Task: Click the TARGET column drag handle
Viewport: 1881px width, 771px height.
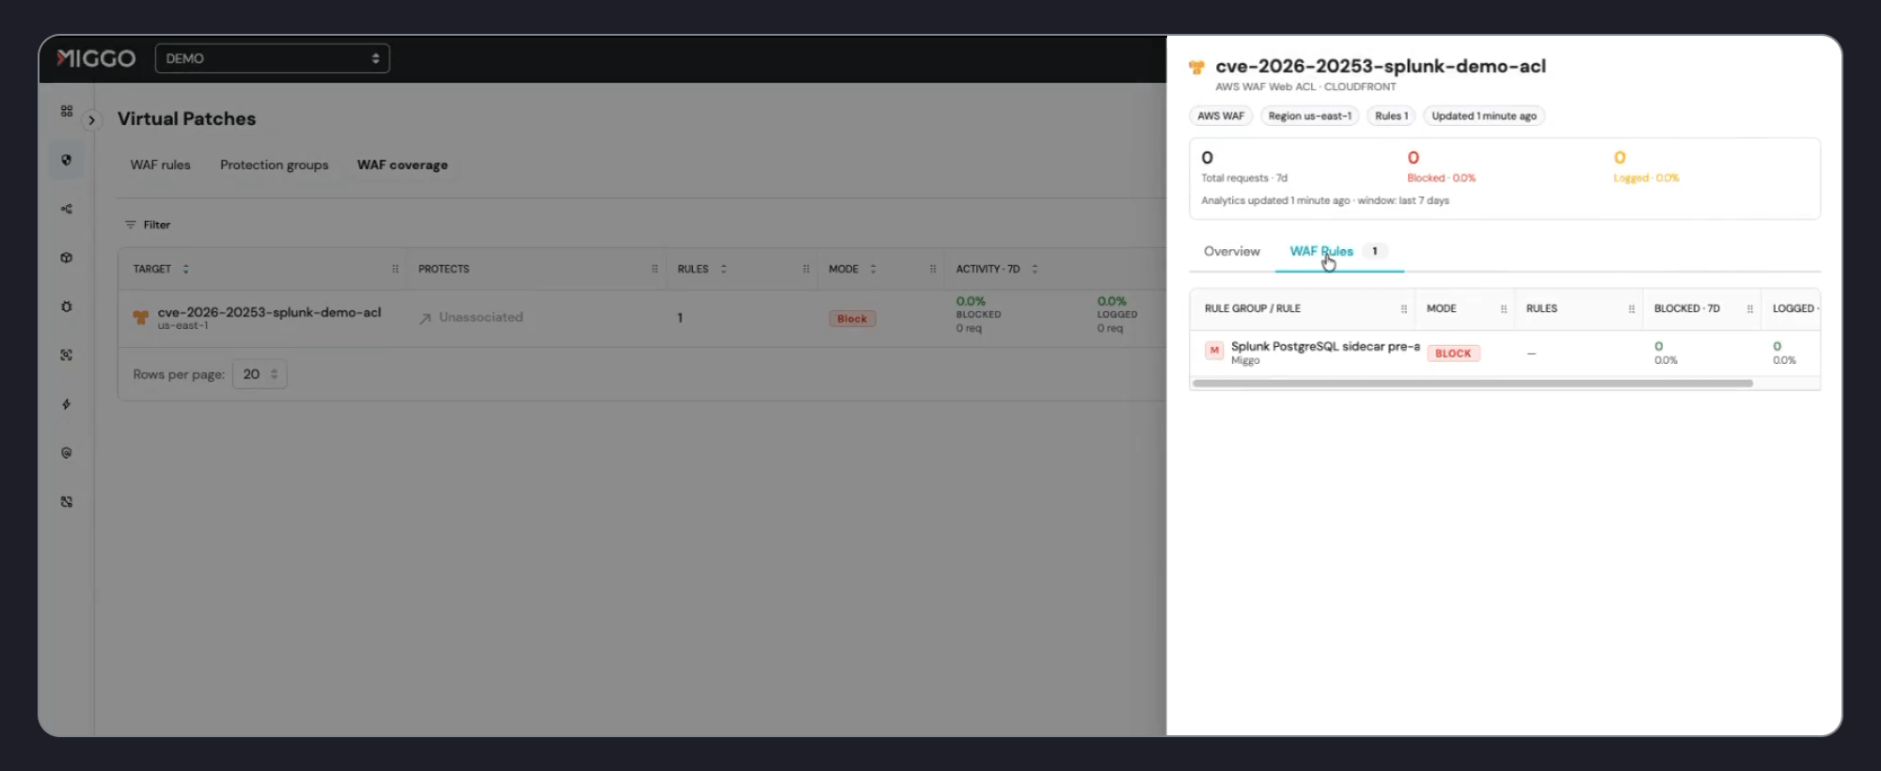Action: tap(395, 269)
